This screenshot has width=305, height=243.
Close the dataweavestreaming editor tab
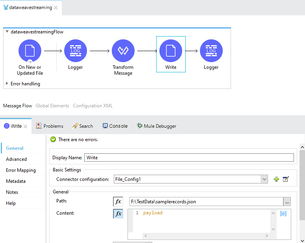tap(56, 7)
